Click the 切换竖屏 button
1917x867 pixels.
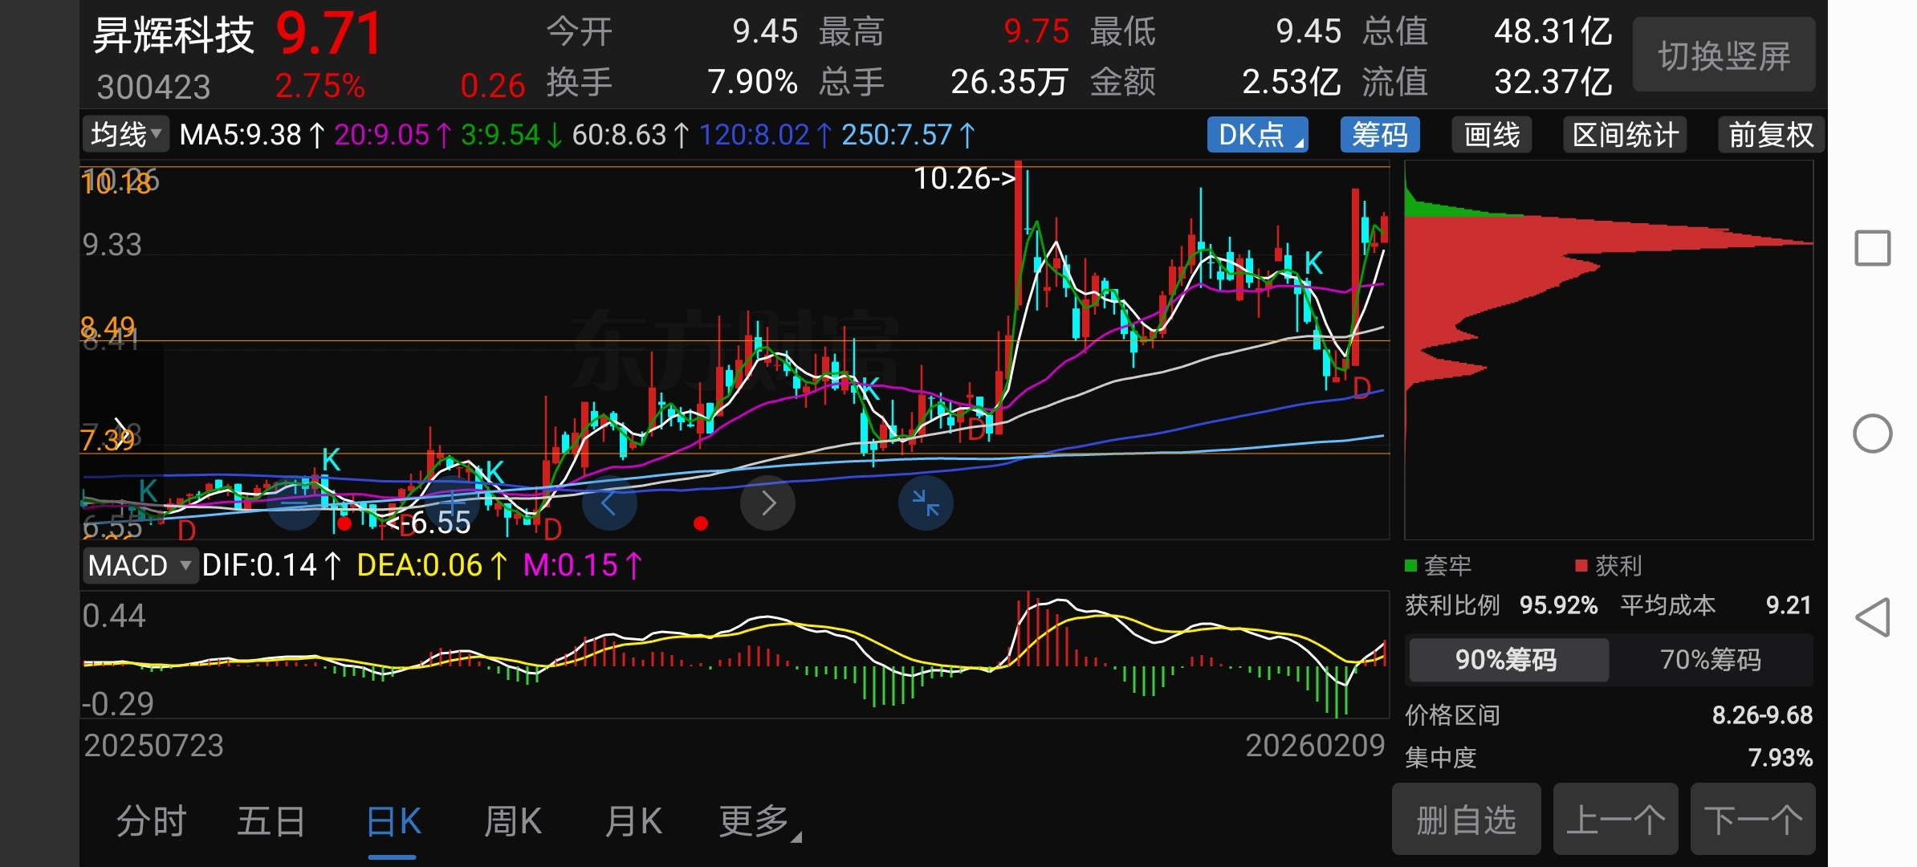1724,55
